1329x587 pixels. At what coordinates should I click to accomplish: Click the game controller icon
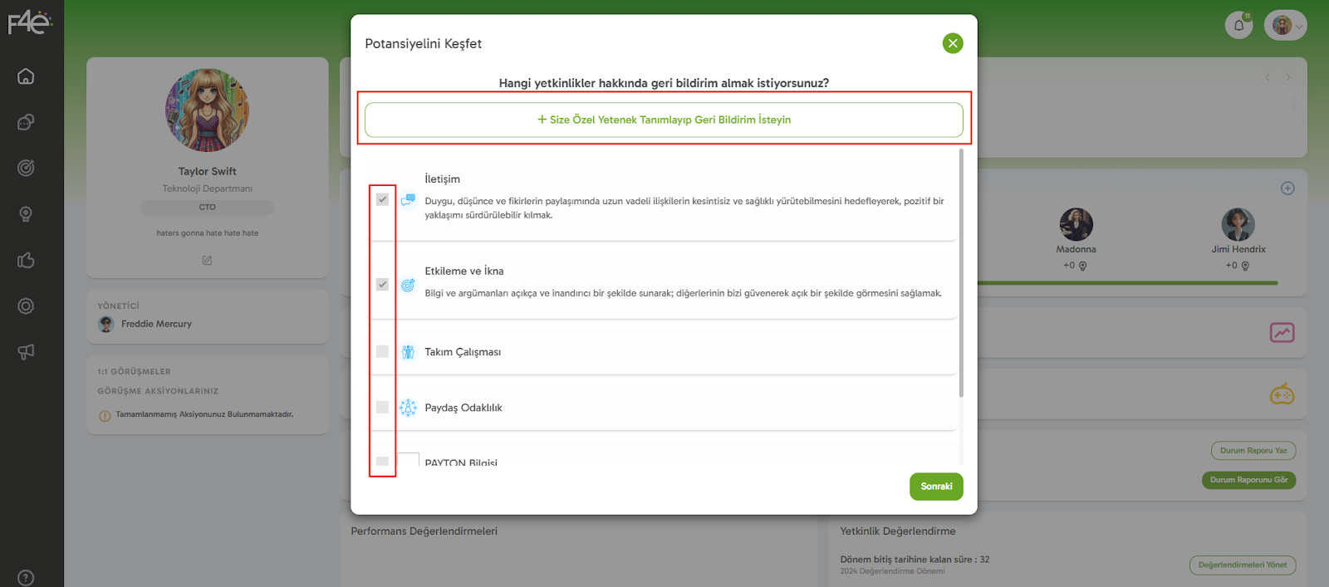click(x=1282, y=394)
